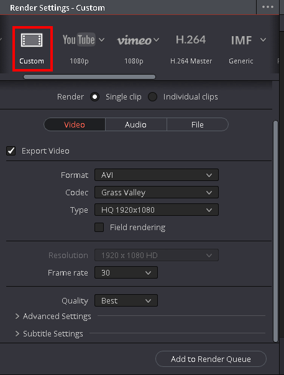Open the Codec dropdown showing Grass Valley

(x=157, y=193)
